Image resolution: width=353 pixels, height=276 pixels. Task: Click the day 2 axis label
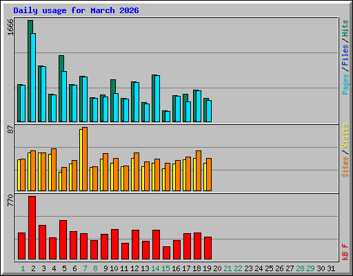tap(33, 268)
